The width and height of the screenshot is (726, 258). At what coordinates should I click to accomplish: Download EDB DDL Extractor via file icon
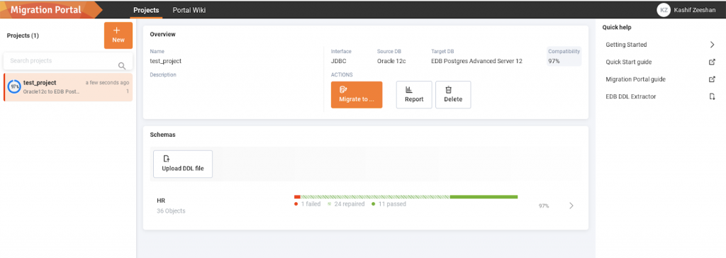pos(712,96)
